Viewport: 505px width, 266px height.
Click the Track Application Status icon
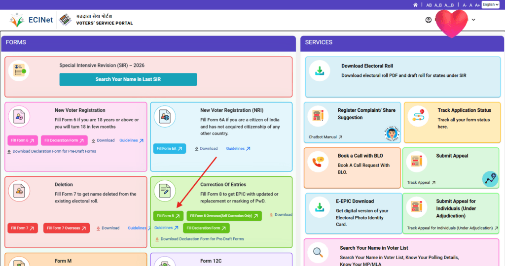tap(418, 116)
